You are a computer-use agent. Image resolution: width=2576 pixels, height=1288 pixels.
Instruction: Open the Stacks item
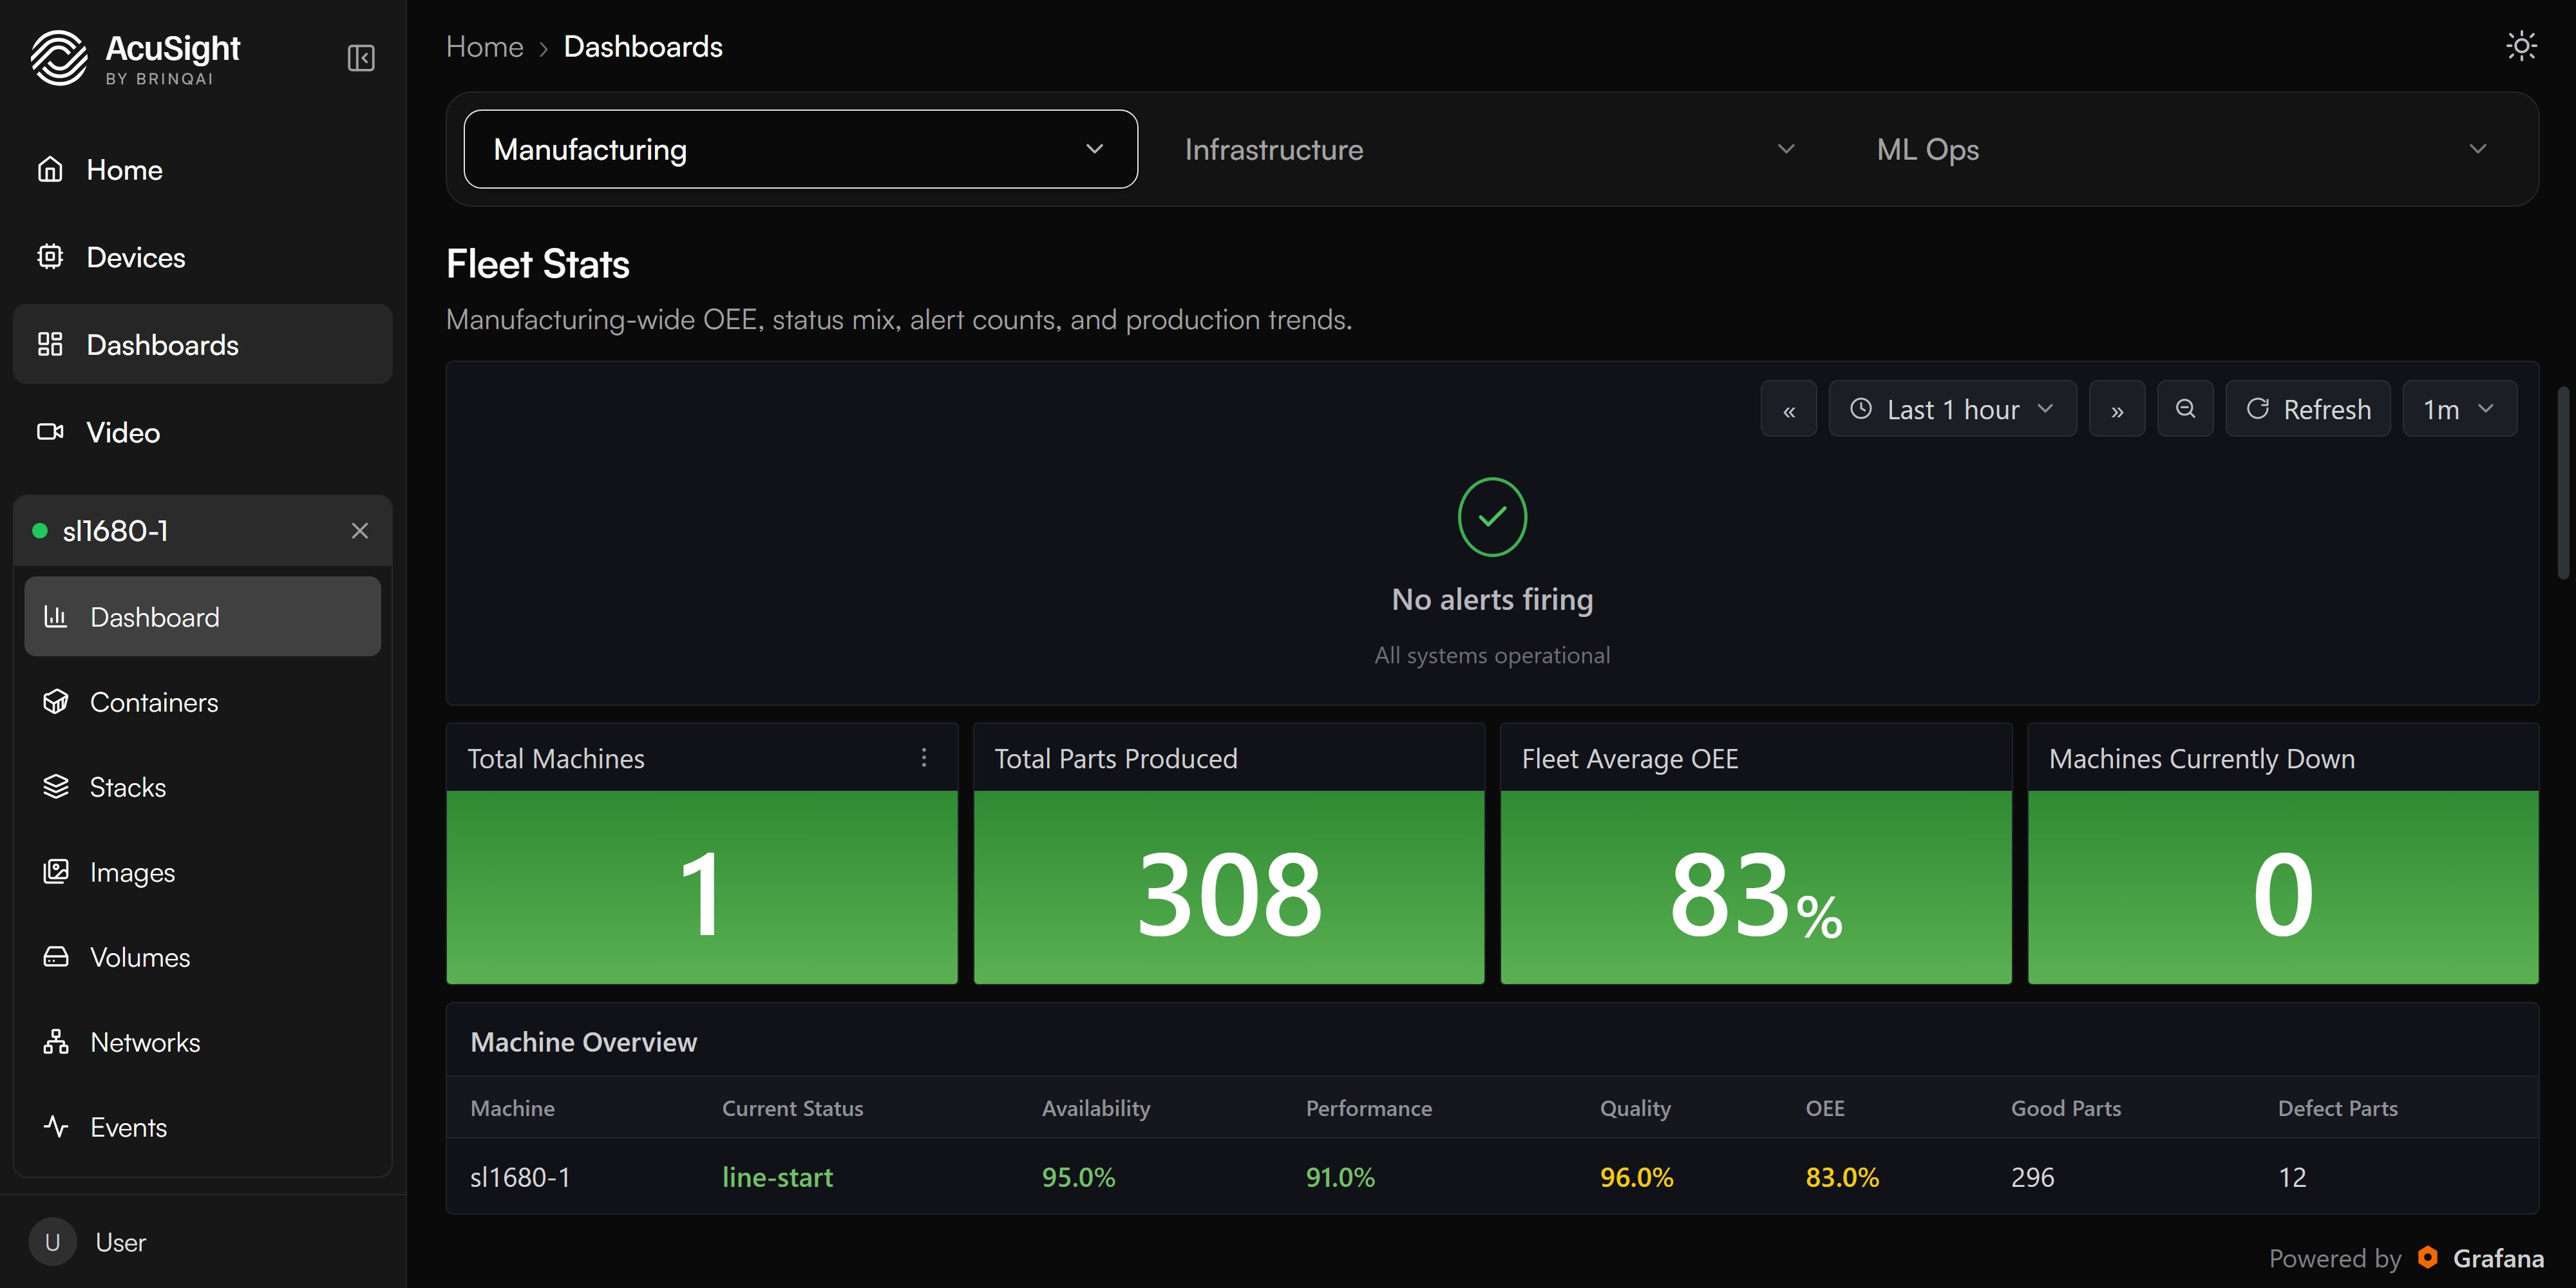click(x=202, y=787)
